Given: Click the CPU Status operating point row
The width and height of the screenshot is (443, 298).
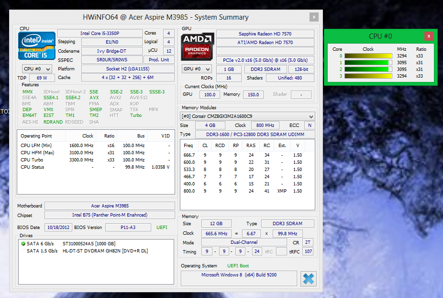Looking at the screenshot, I should pos(96,167).
